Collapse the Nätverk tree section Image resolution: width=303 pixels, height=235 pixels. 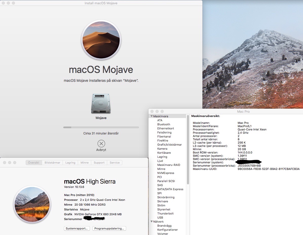[x=151, y=222]
